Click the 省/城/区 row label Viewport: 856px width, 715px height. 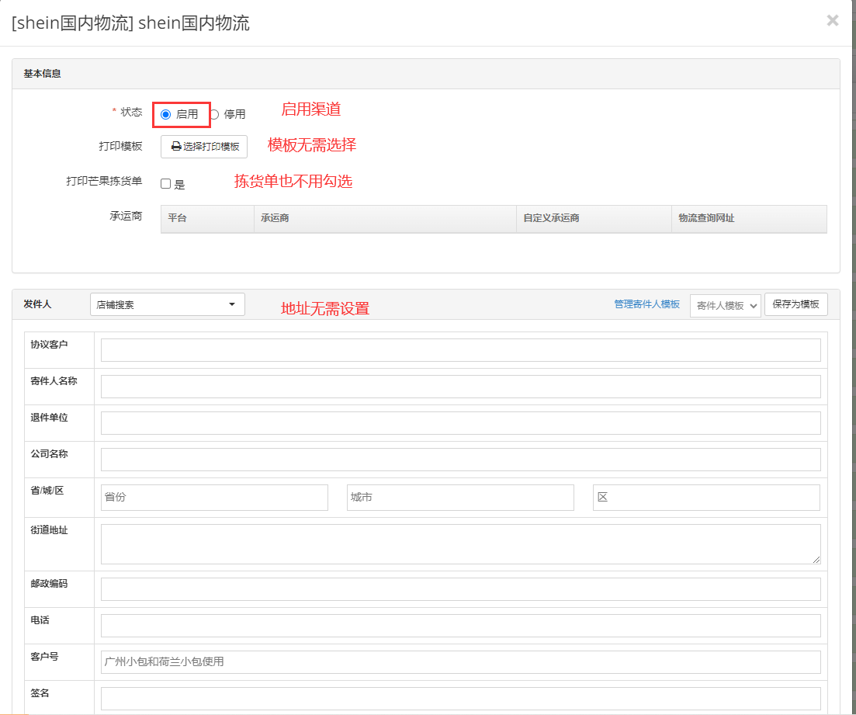(x=47, y=491)
